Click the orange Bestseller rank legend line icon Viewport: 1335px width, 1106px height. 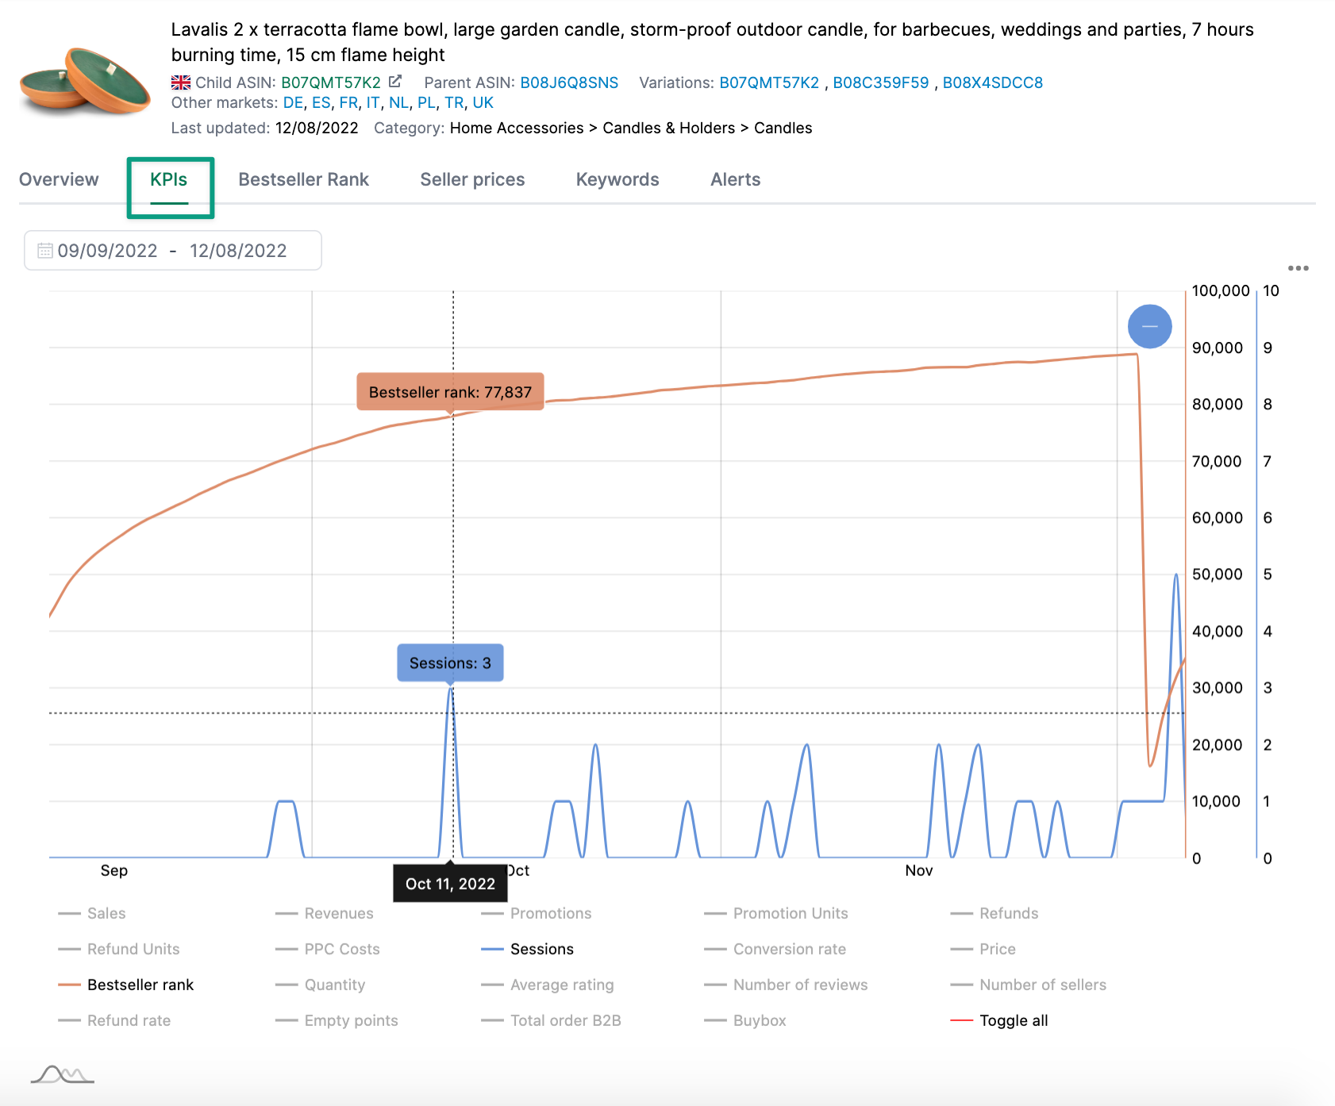point(68,985)
